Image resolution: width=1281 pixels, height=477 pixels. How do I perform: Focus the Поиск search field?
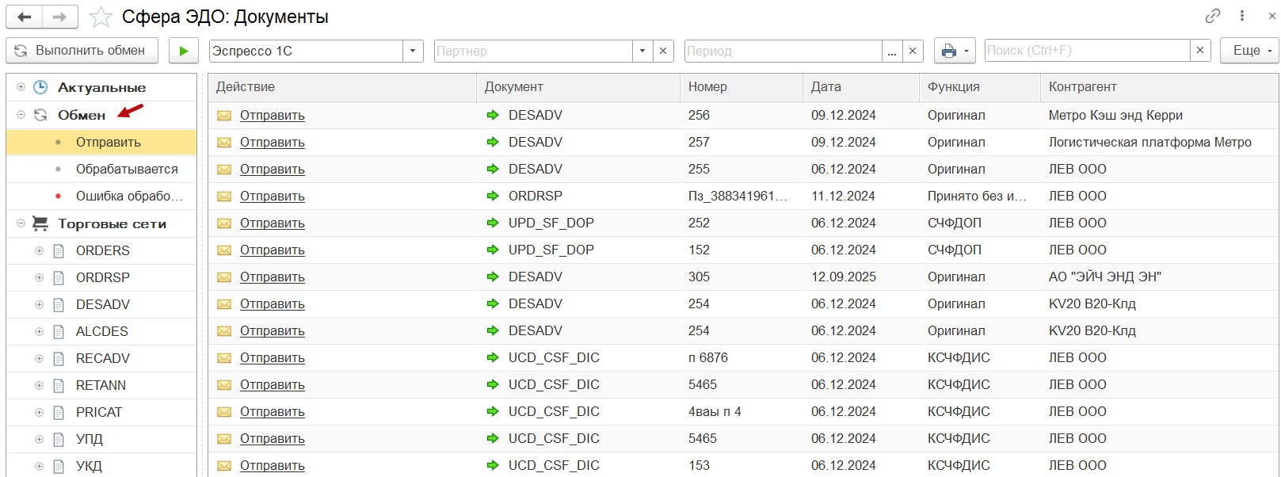[x=1087, y=51]
